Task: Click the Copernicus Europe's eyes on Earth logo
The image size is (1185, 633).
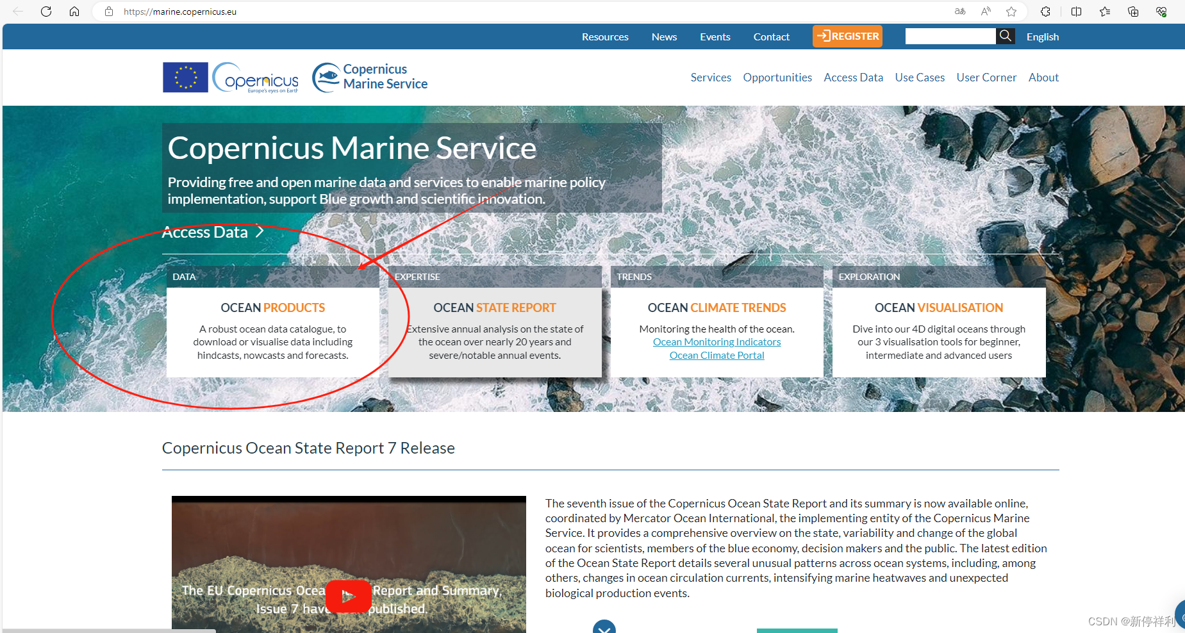Action: pyautogui.click(x=256, y=78)
